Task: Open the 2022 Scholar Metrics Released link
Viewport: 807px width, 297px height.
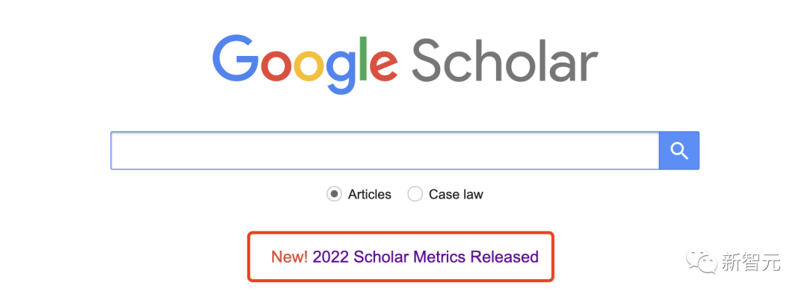Action: 426,257
